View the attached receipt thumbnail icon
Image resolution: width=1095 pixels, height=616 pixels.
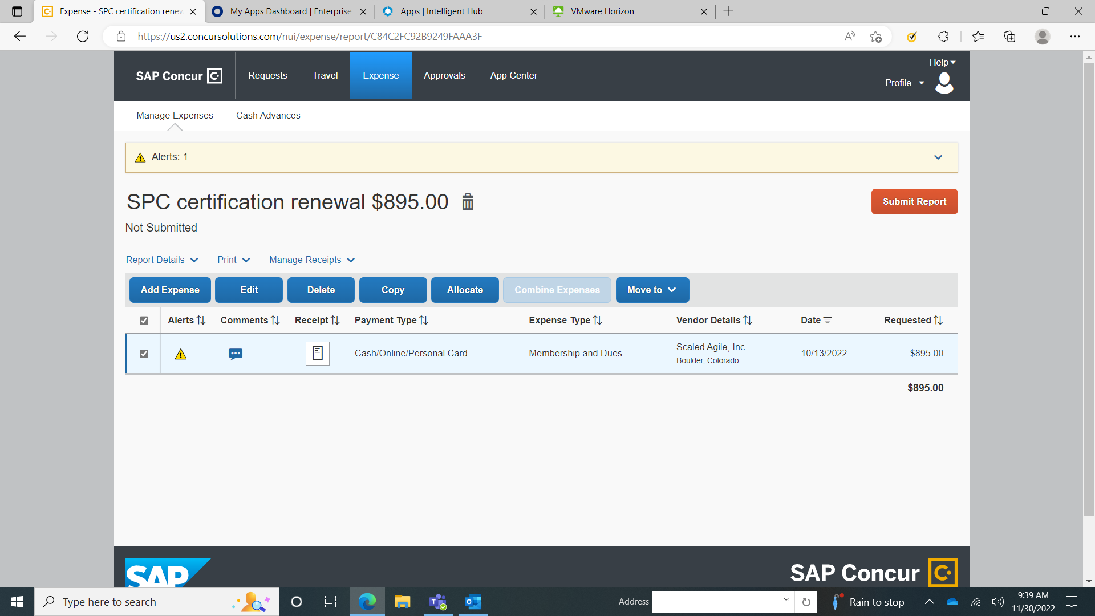(317, 354)
